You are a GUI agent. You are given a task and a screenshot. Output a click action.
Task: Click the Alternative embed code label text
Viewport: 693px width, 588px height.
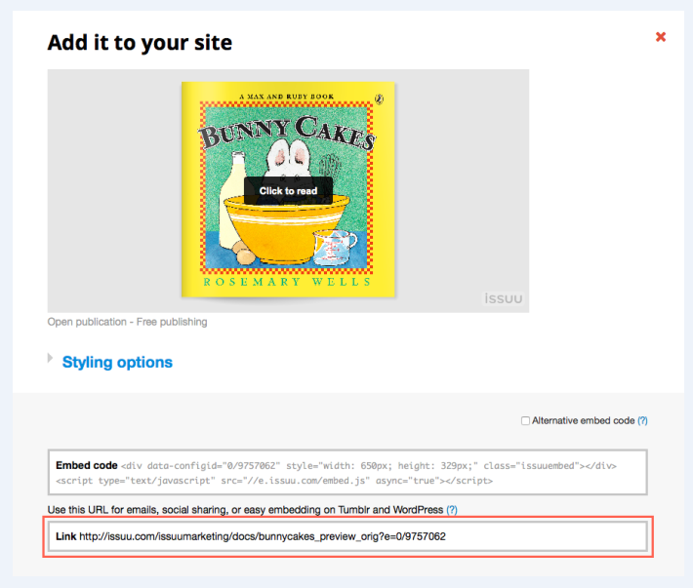[583, 421]
